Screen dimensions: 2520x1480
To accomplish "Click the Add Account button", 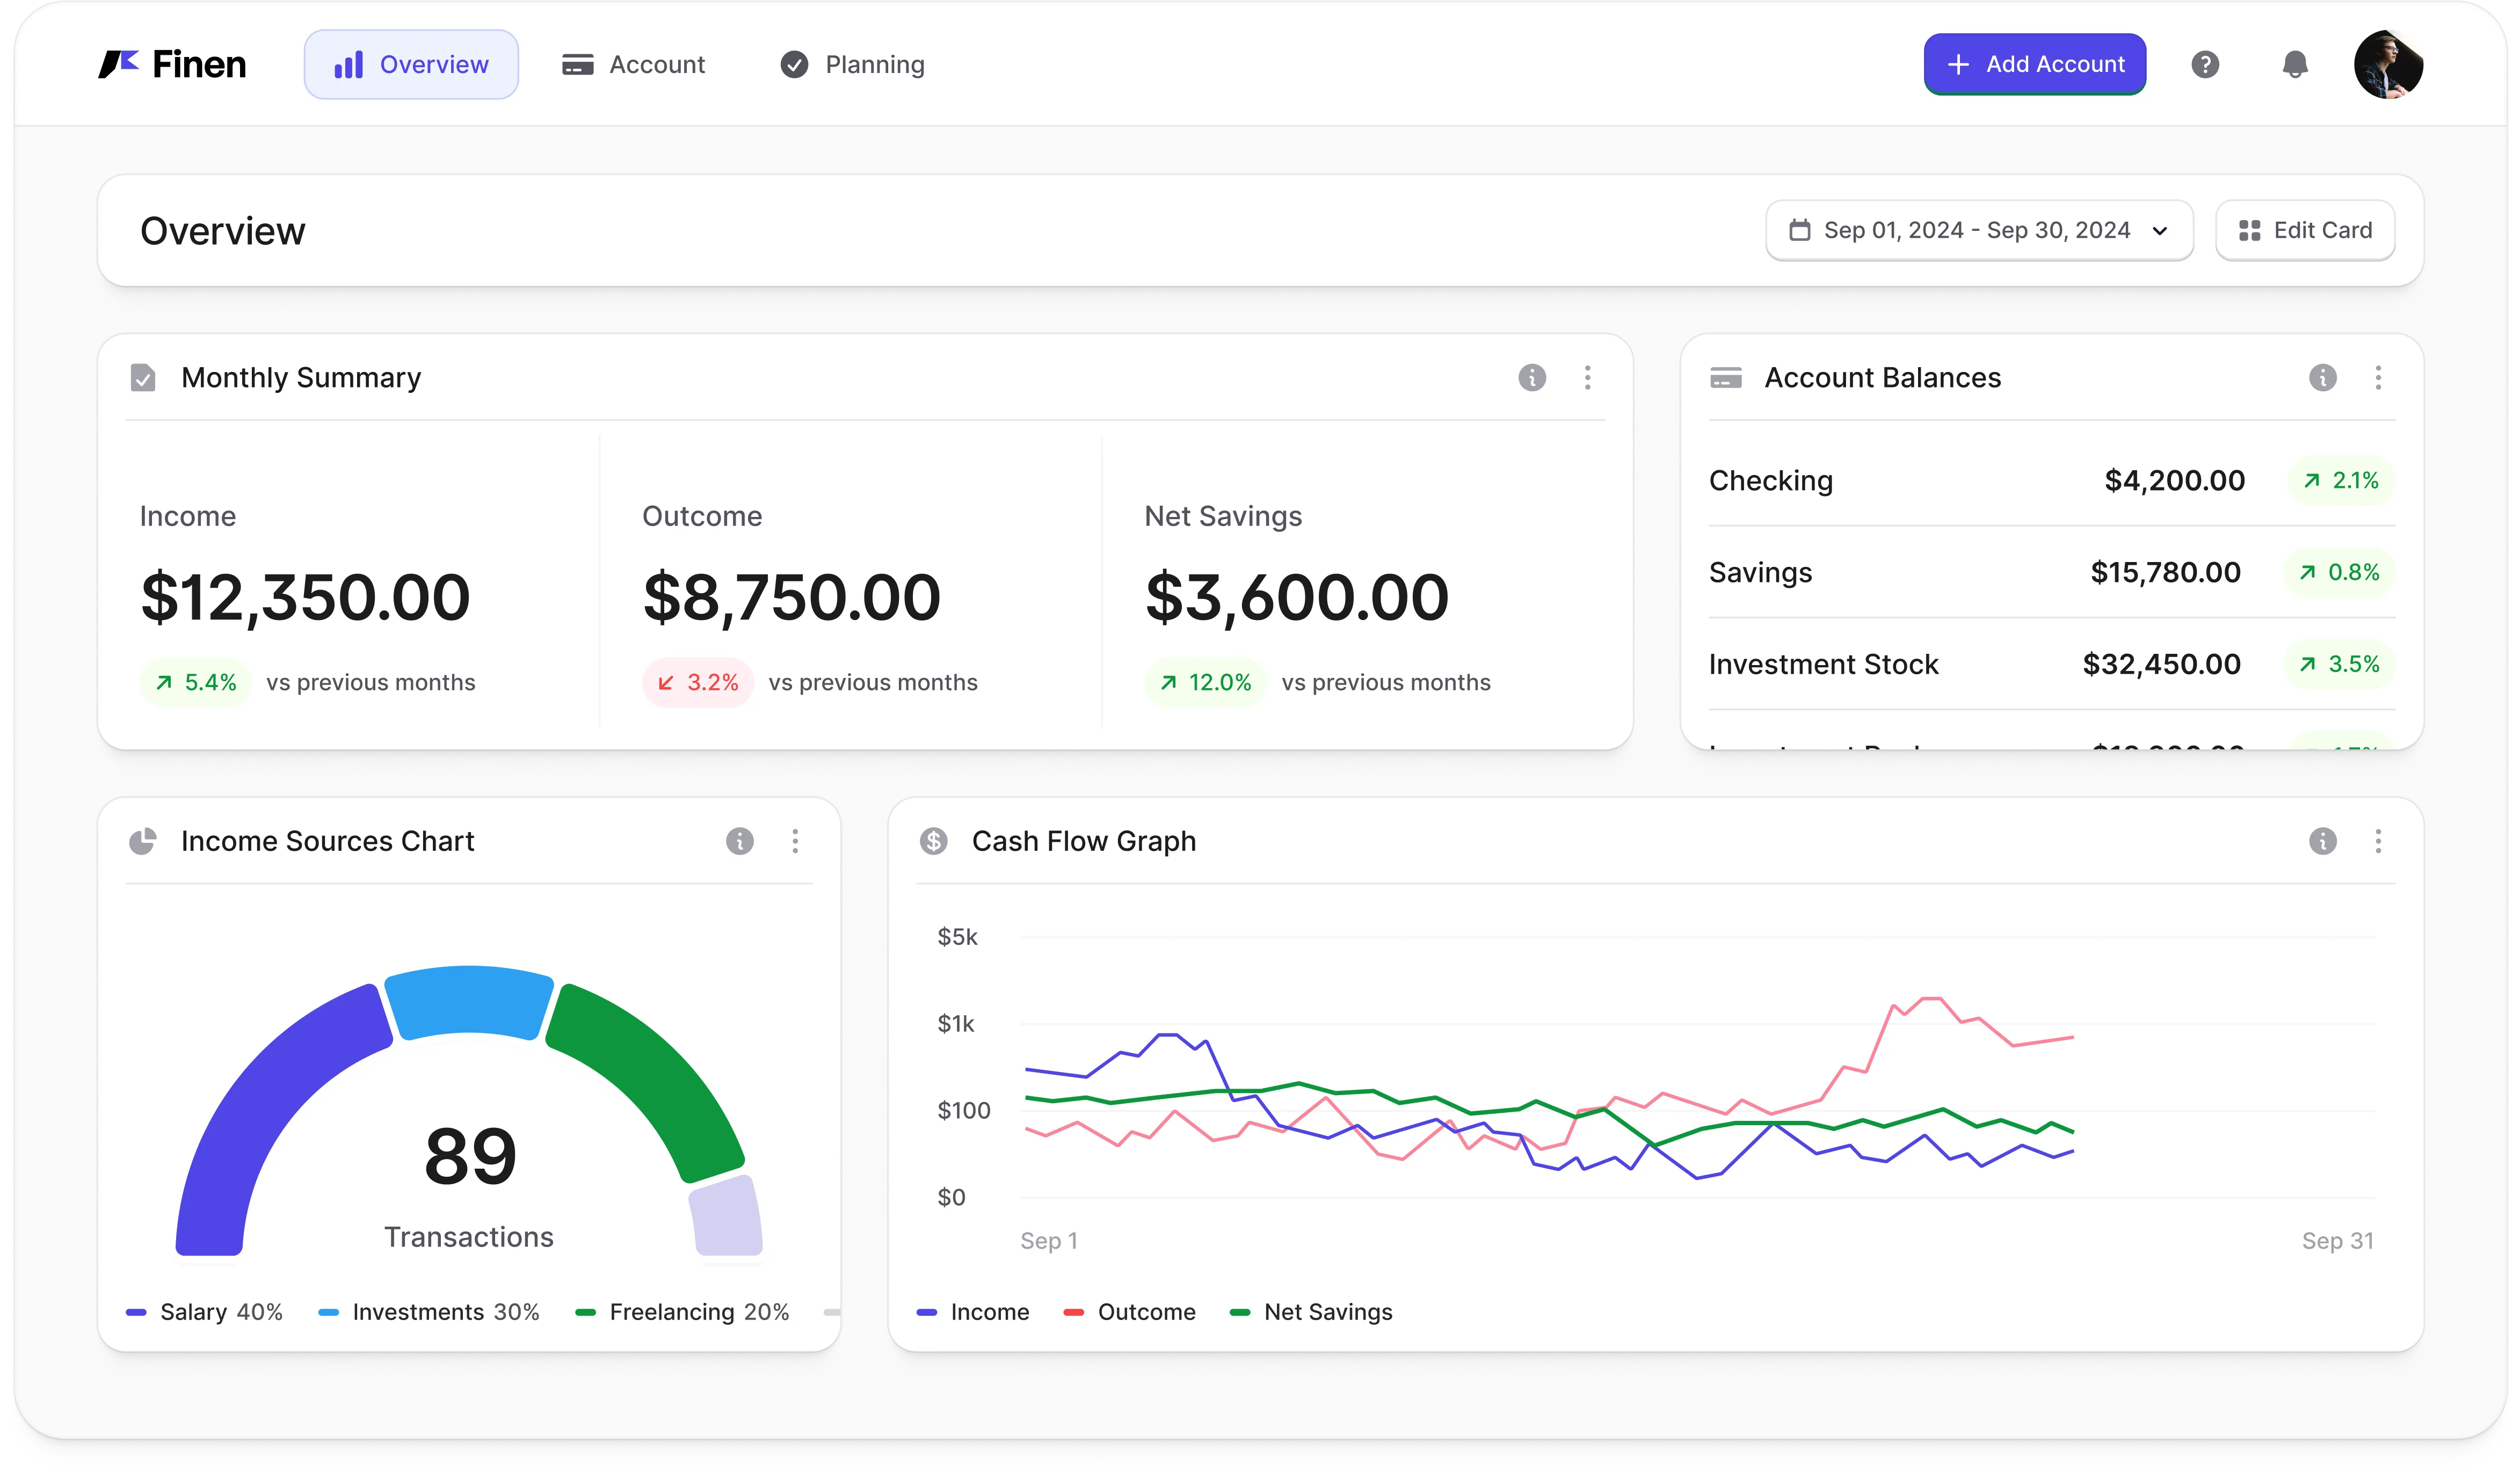I will coord(2035,65).
